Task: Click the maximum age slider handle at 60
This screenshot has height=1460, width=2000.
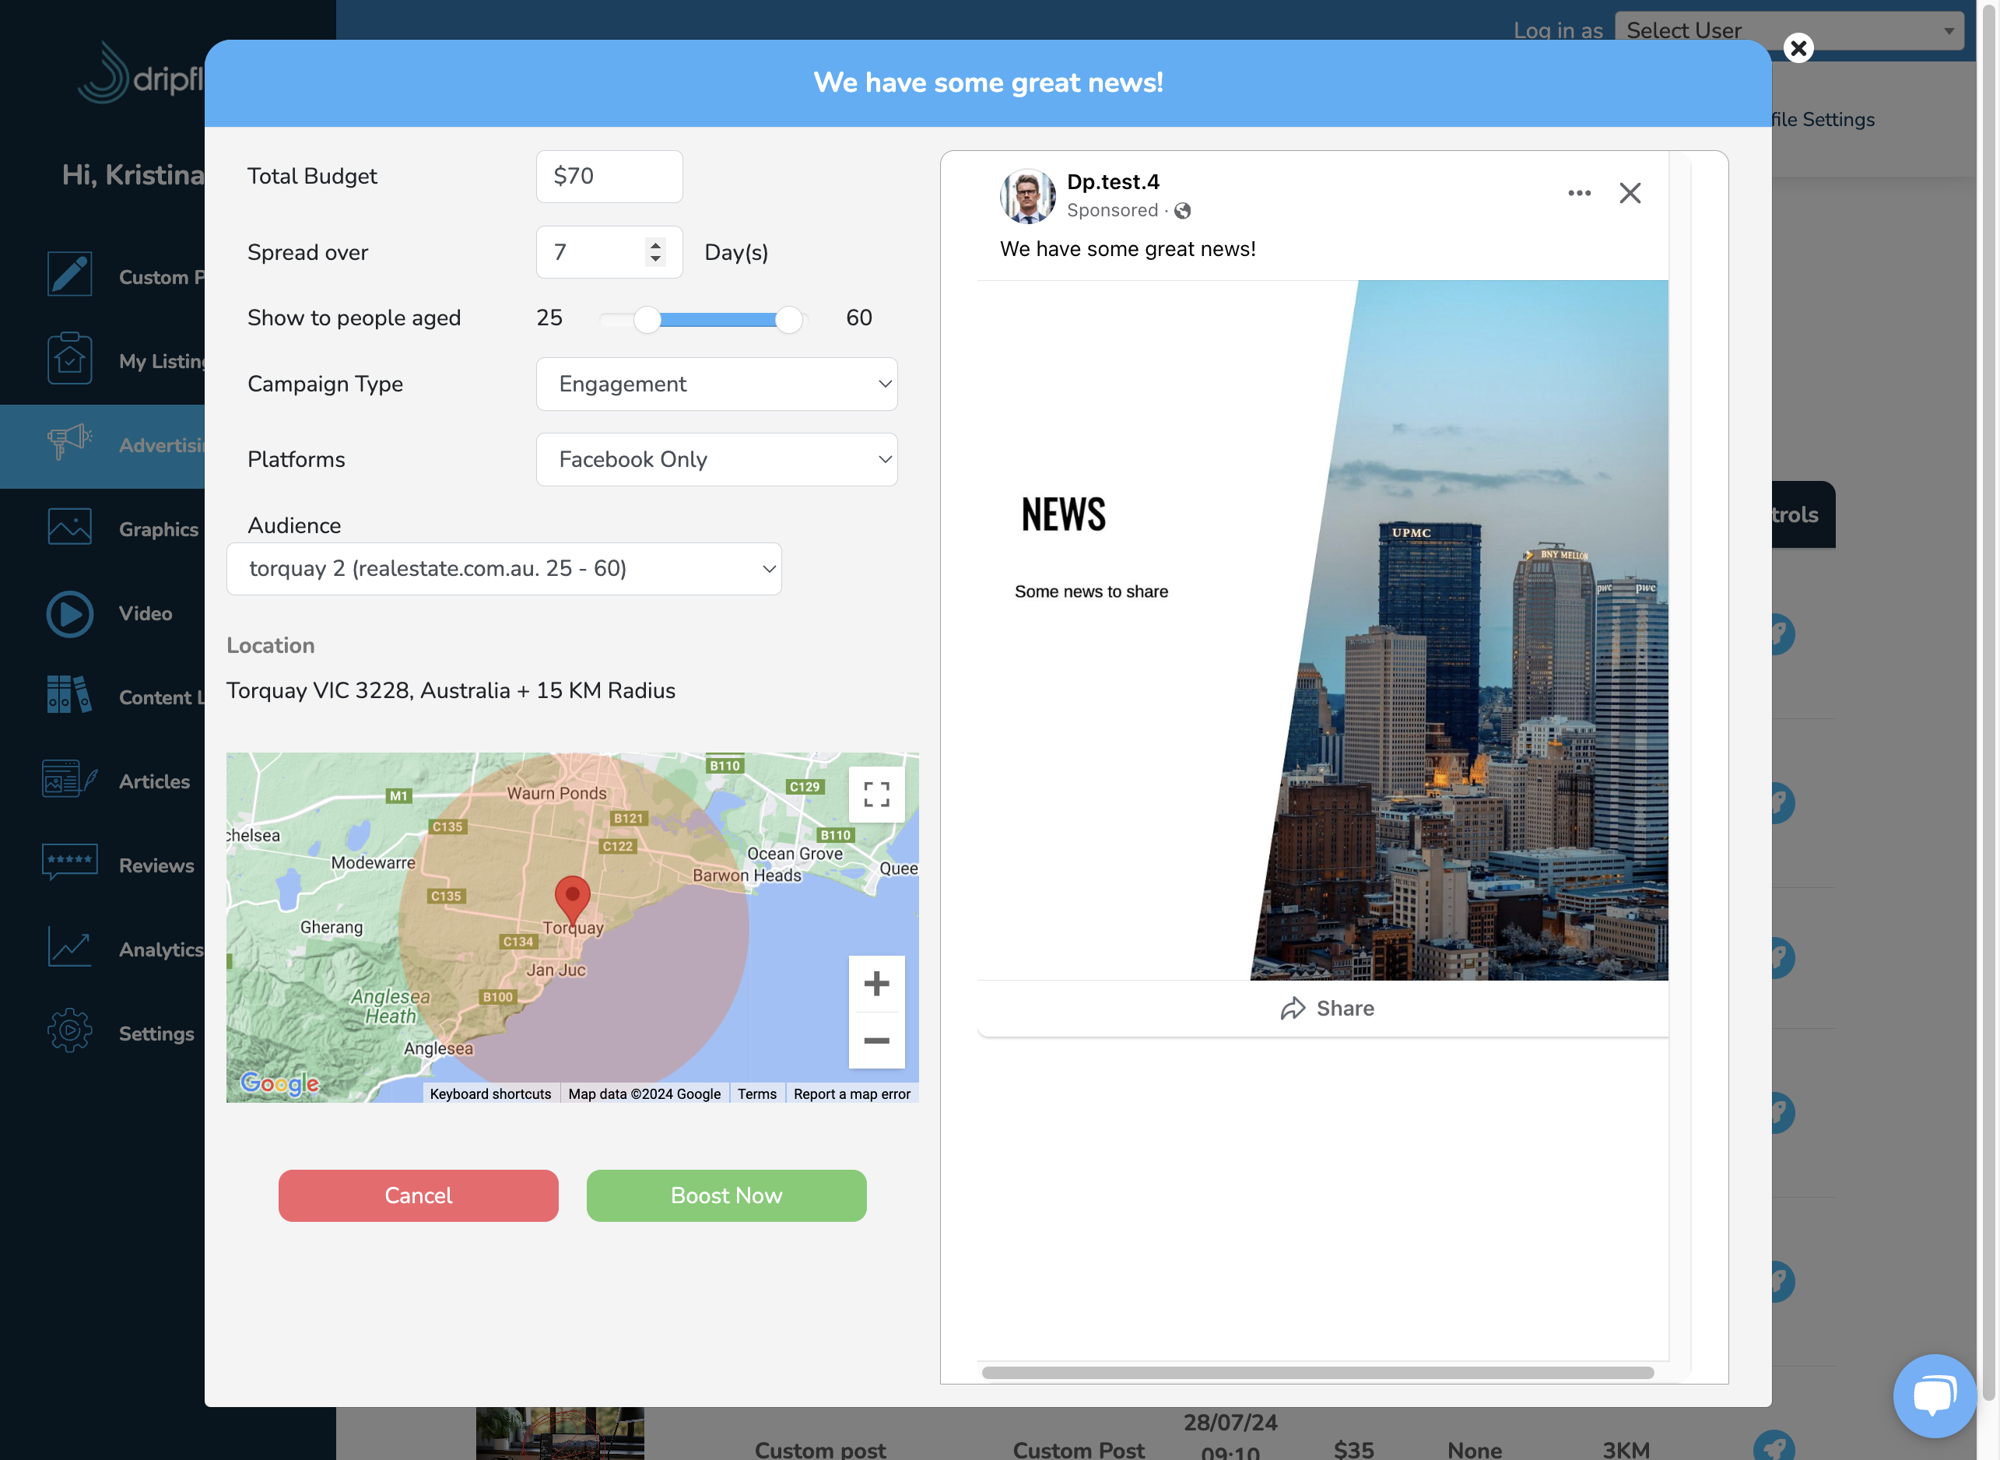Action: 788,319
